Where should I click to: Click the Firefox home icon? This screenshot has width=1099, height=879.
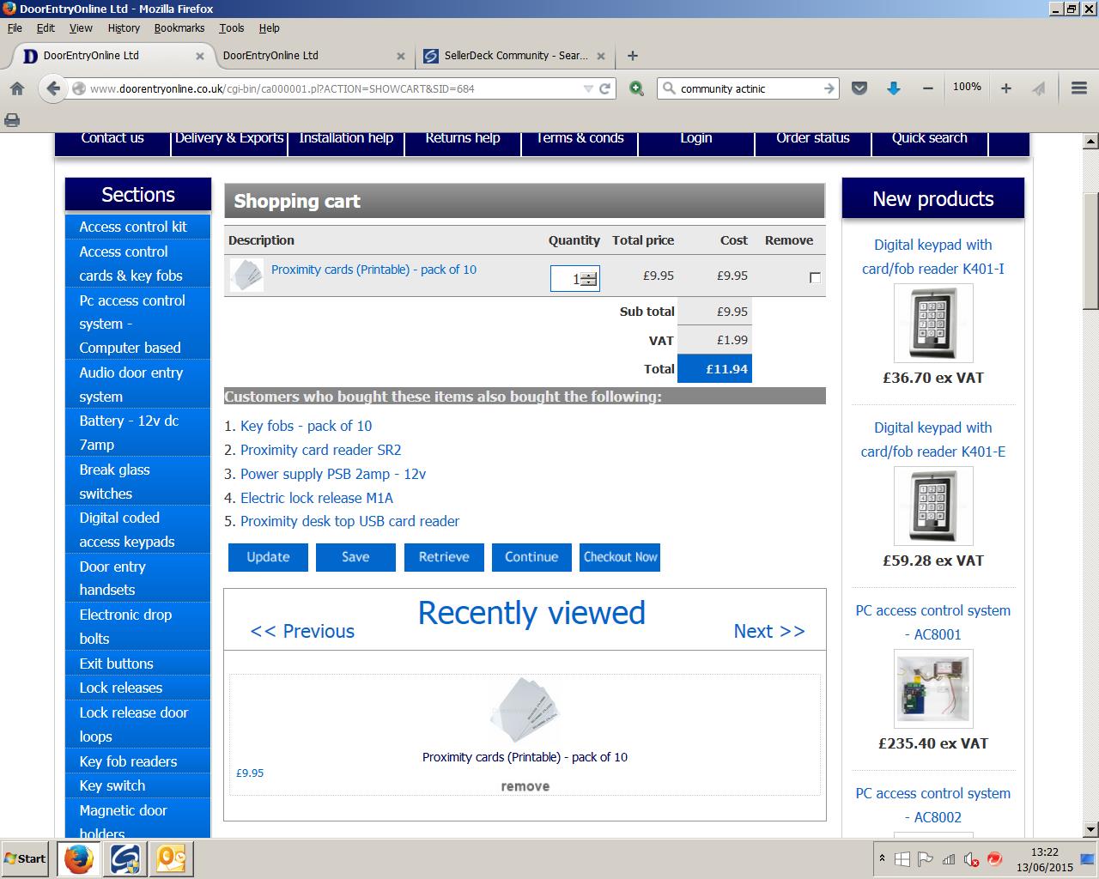click(x=17, y=88)
